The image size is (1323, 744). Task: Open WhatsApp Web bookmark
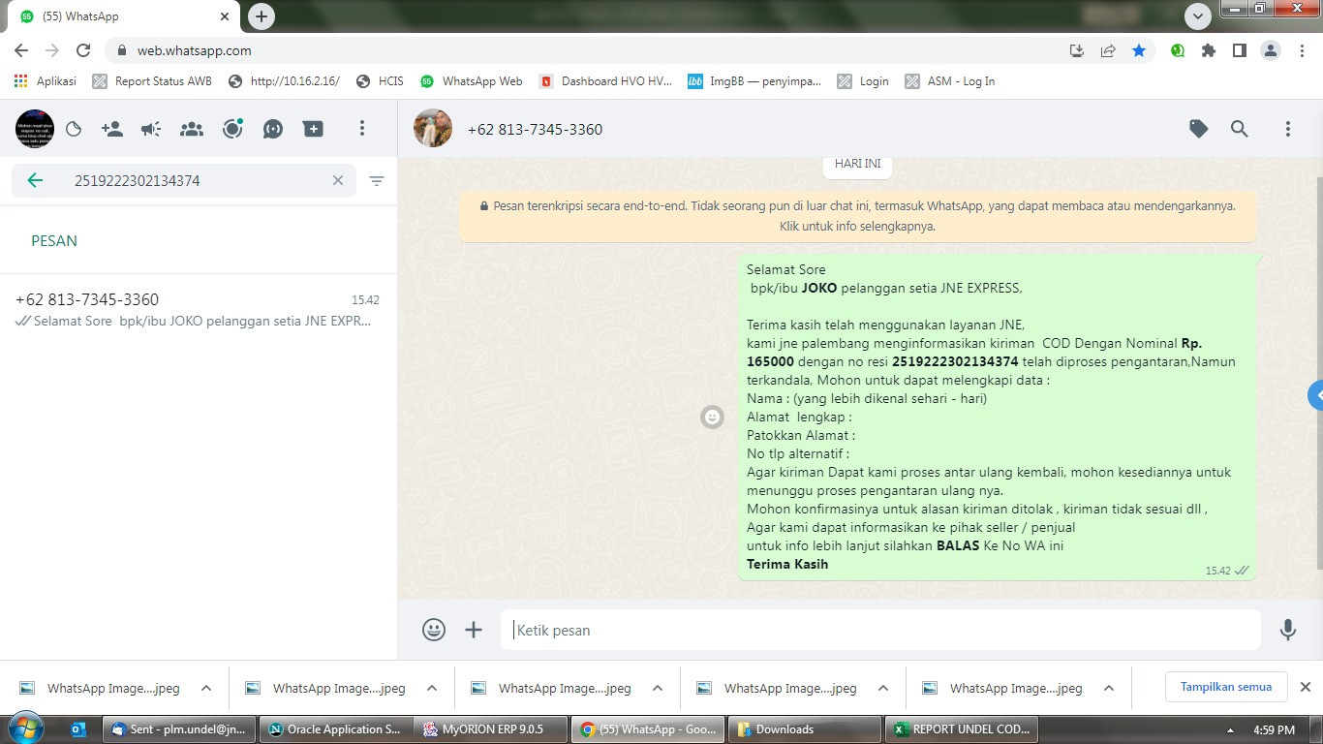(471, 81)
